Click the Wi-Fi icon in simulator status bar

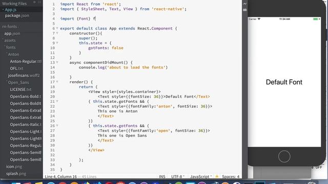point(259,19)
